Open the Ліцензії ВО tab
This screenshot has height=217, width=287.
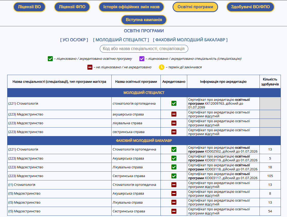(29, 7)
